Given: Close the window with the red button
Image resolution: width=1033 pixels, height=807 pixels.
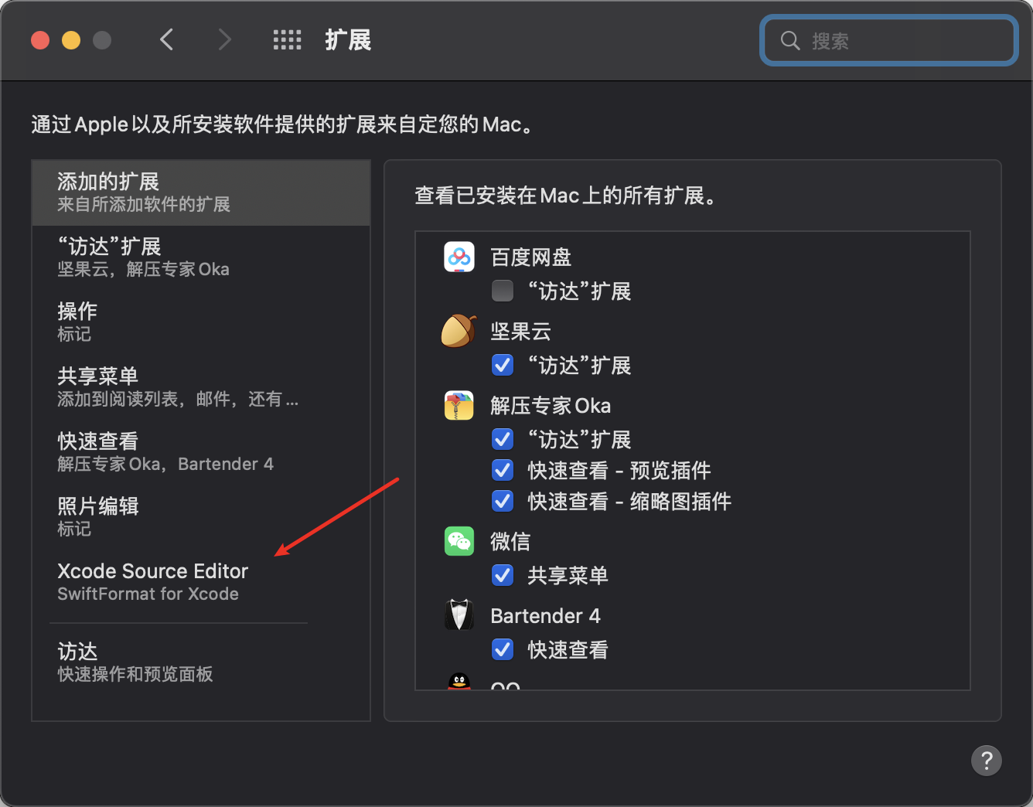Looking at the screenshot, I should 40,40.
